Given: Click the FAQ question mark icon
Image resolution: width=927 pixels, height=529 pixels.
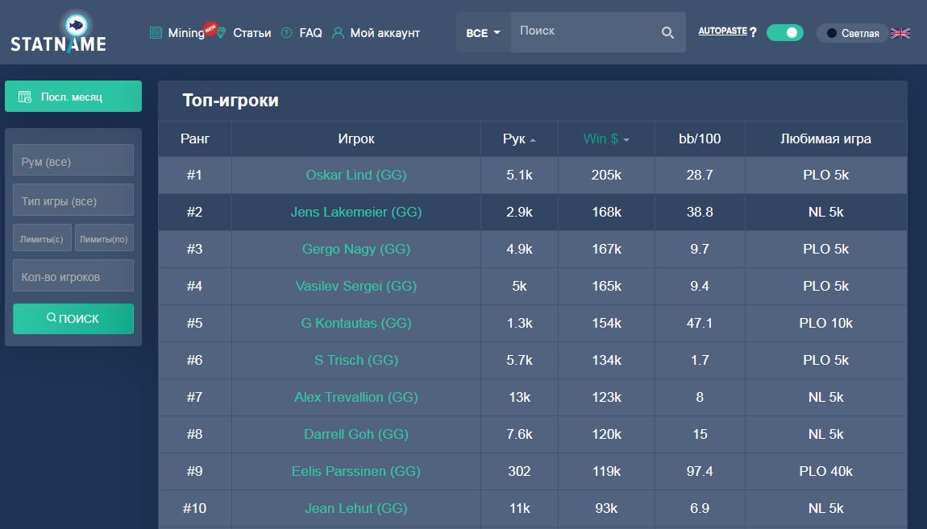Looking at the screenshot, I should coord(286,33).
